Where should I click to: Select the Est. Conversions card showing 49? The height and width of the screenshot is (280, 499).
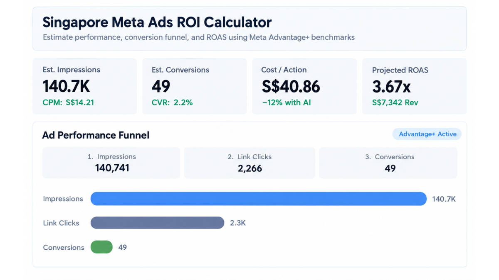[x=195, y=86]
